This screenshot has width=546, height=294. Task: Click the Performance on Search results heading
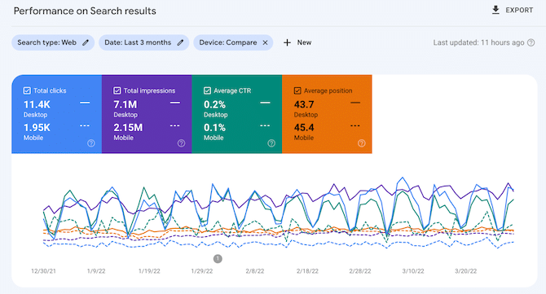pos(85,11)
